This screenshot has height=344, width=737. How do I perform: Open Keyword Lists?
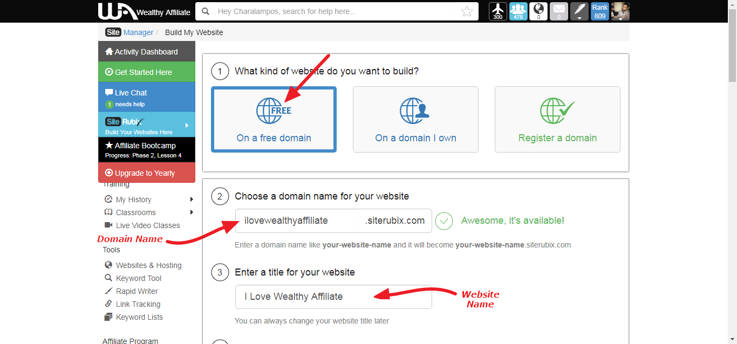pyautogui.click(x=139, y=317)
